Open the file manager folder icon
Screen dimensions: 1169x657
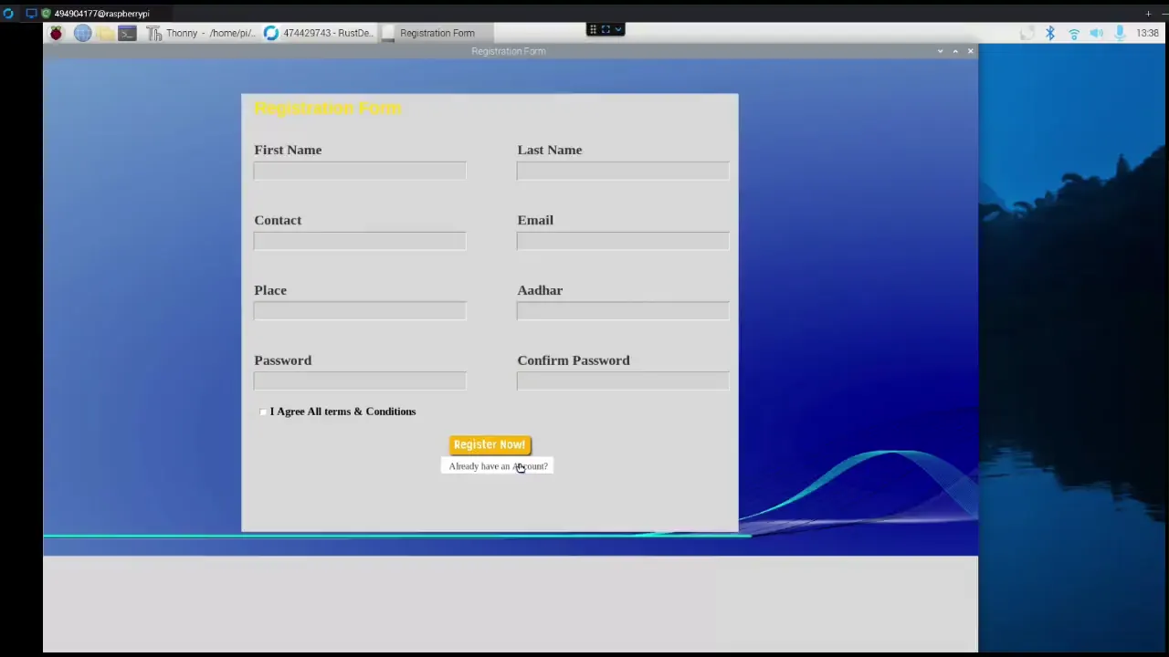[x=105, y=33]
